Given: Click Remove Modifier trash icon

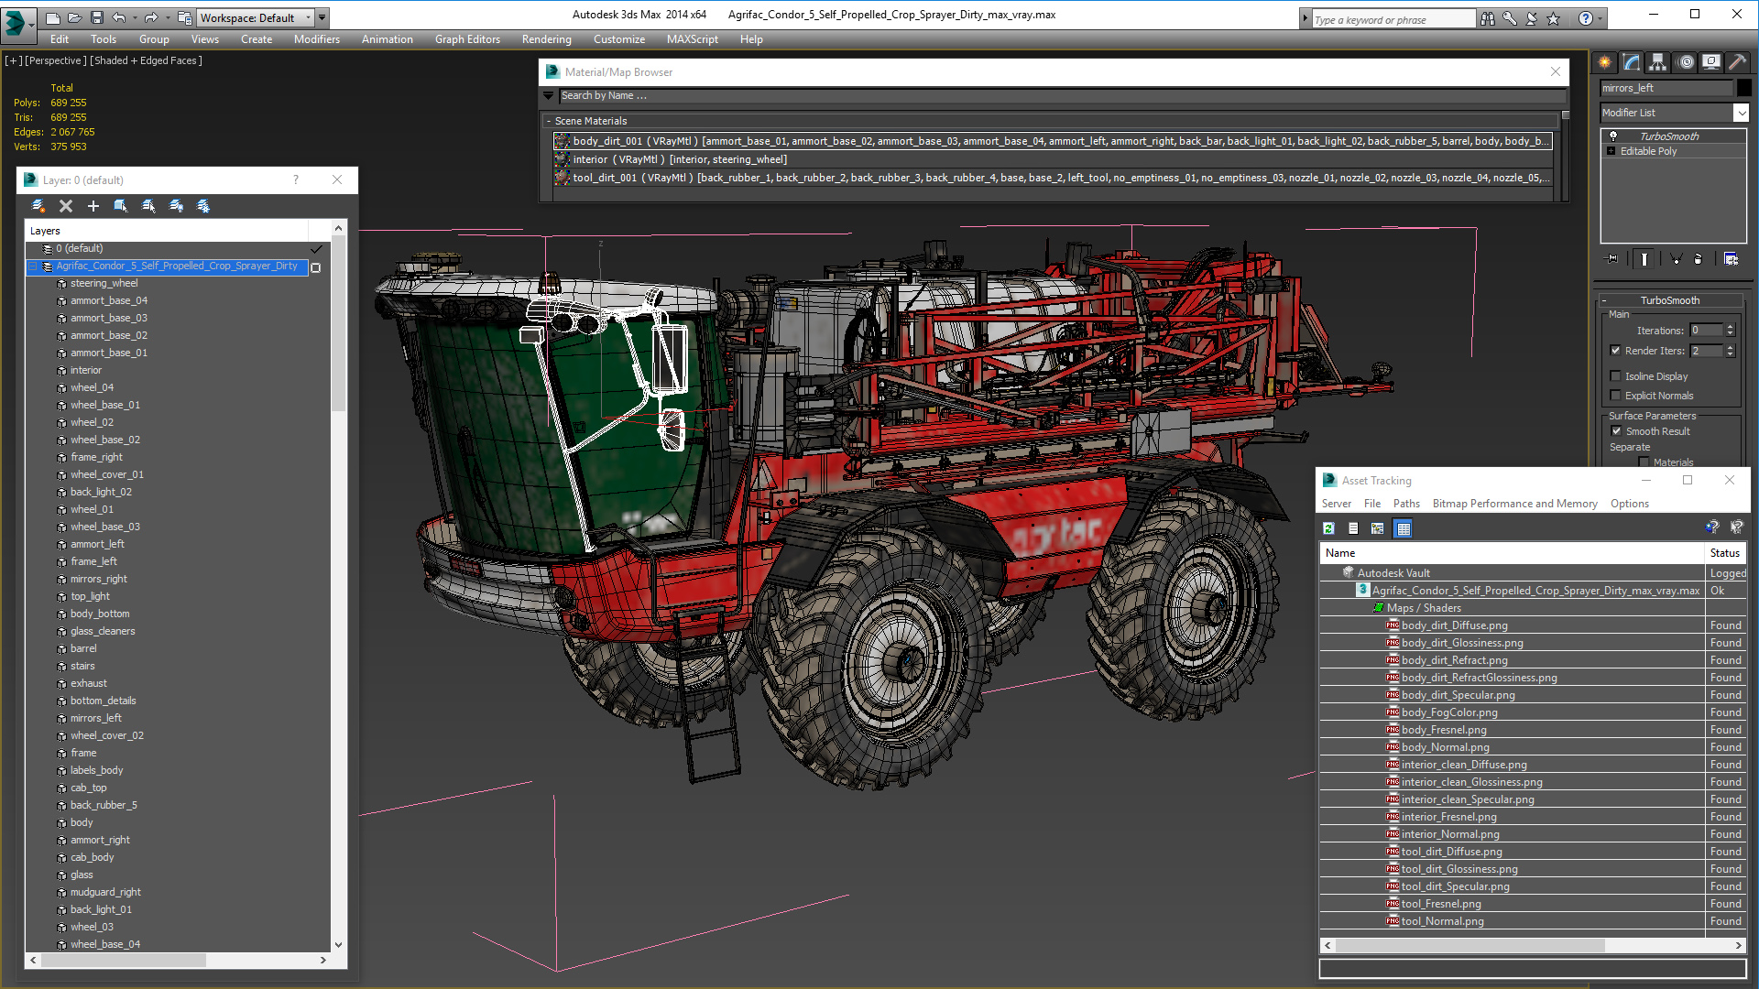Looking at the screenshot, I should (1699, 259).
